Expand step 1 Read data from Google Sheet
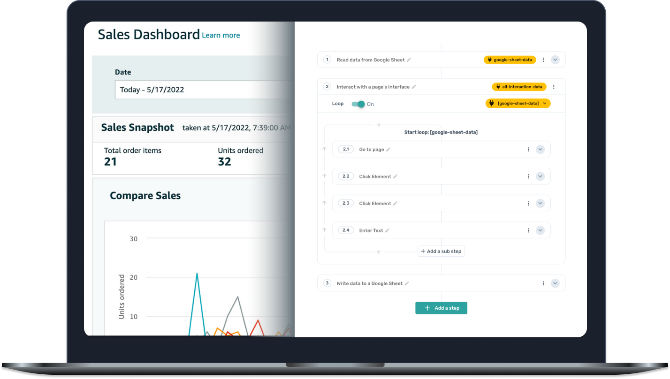The image size is (670, 379). point(555,60)
